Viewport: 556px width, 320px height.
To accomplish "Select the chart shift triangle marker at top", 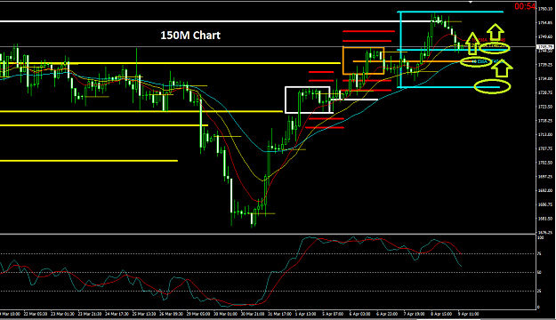I will point(471,2).
